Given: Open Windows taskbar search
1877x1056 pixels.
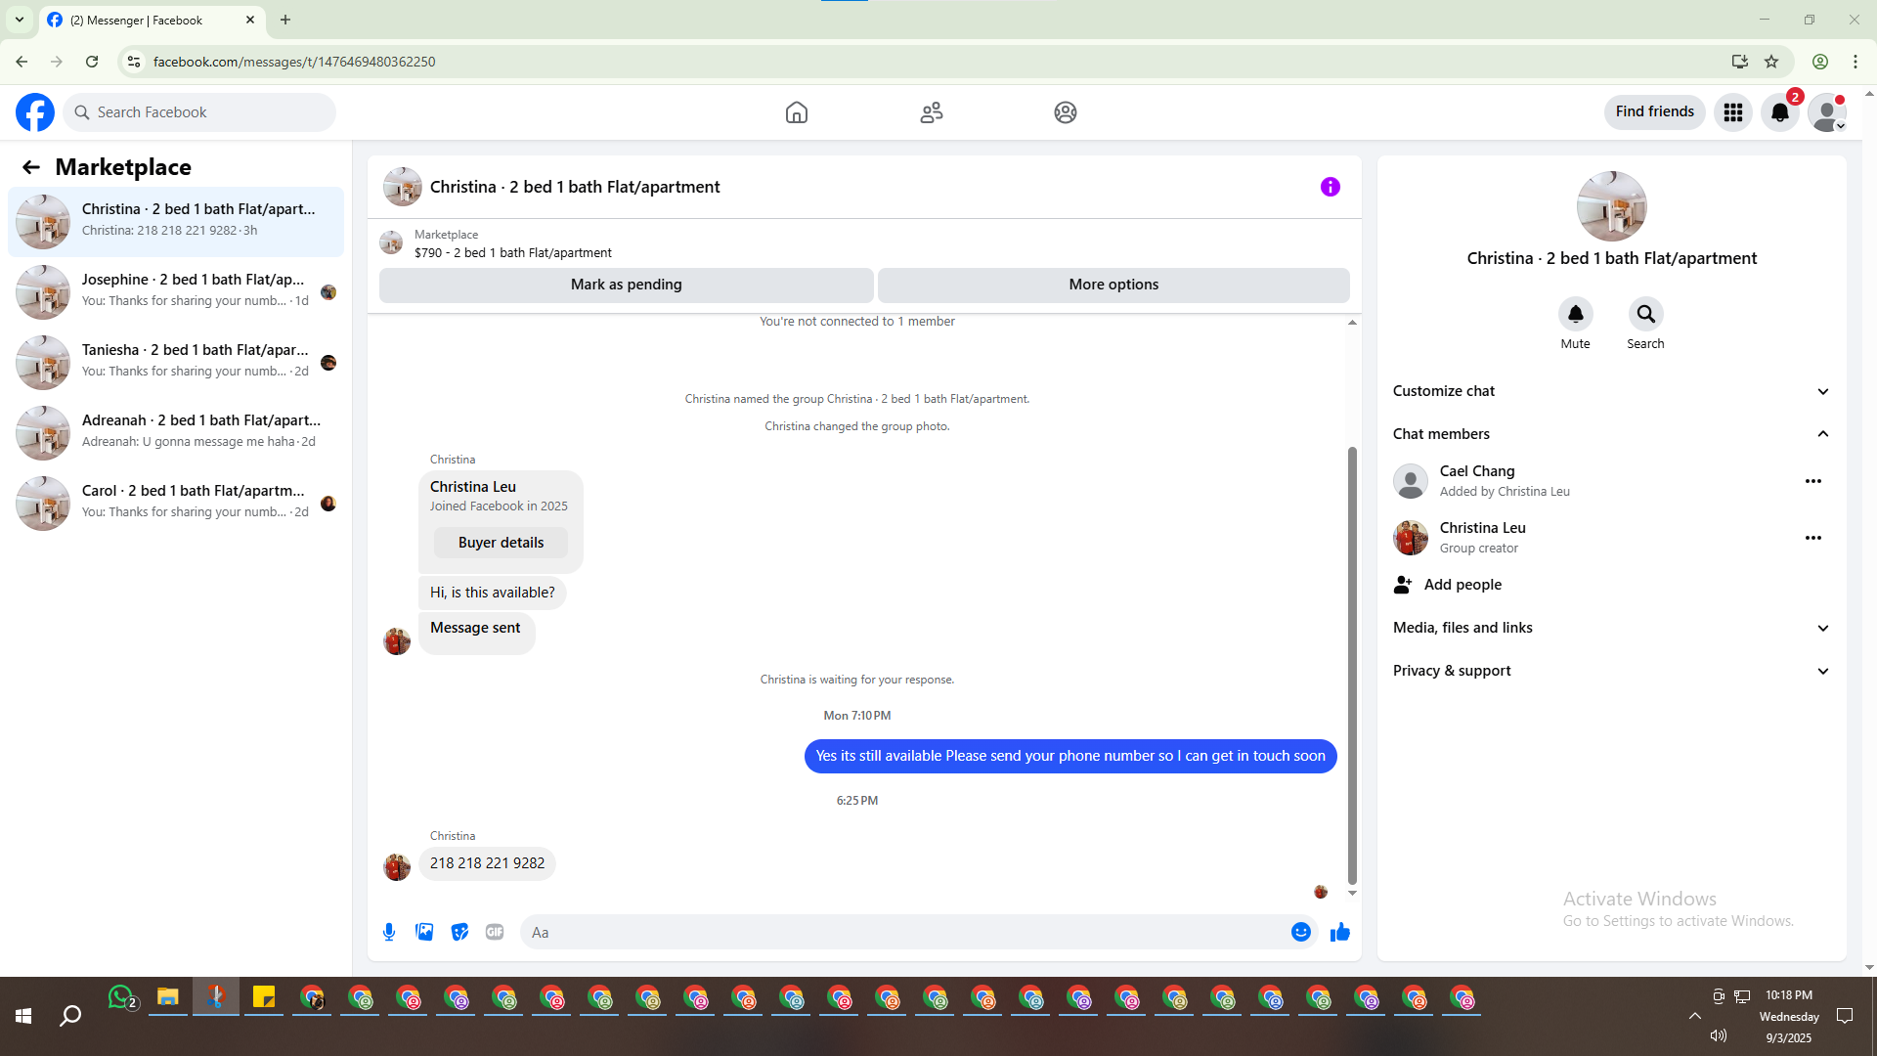Looking at the screenshot, I should 70,1017.
